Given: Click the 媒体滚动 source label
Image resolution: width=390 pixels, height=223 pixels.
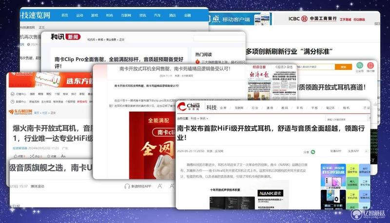Looking at the screenshot, I should (x=38, y=186).
